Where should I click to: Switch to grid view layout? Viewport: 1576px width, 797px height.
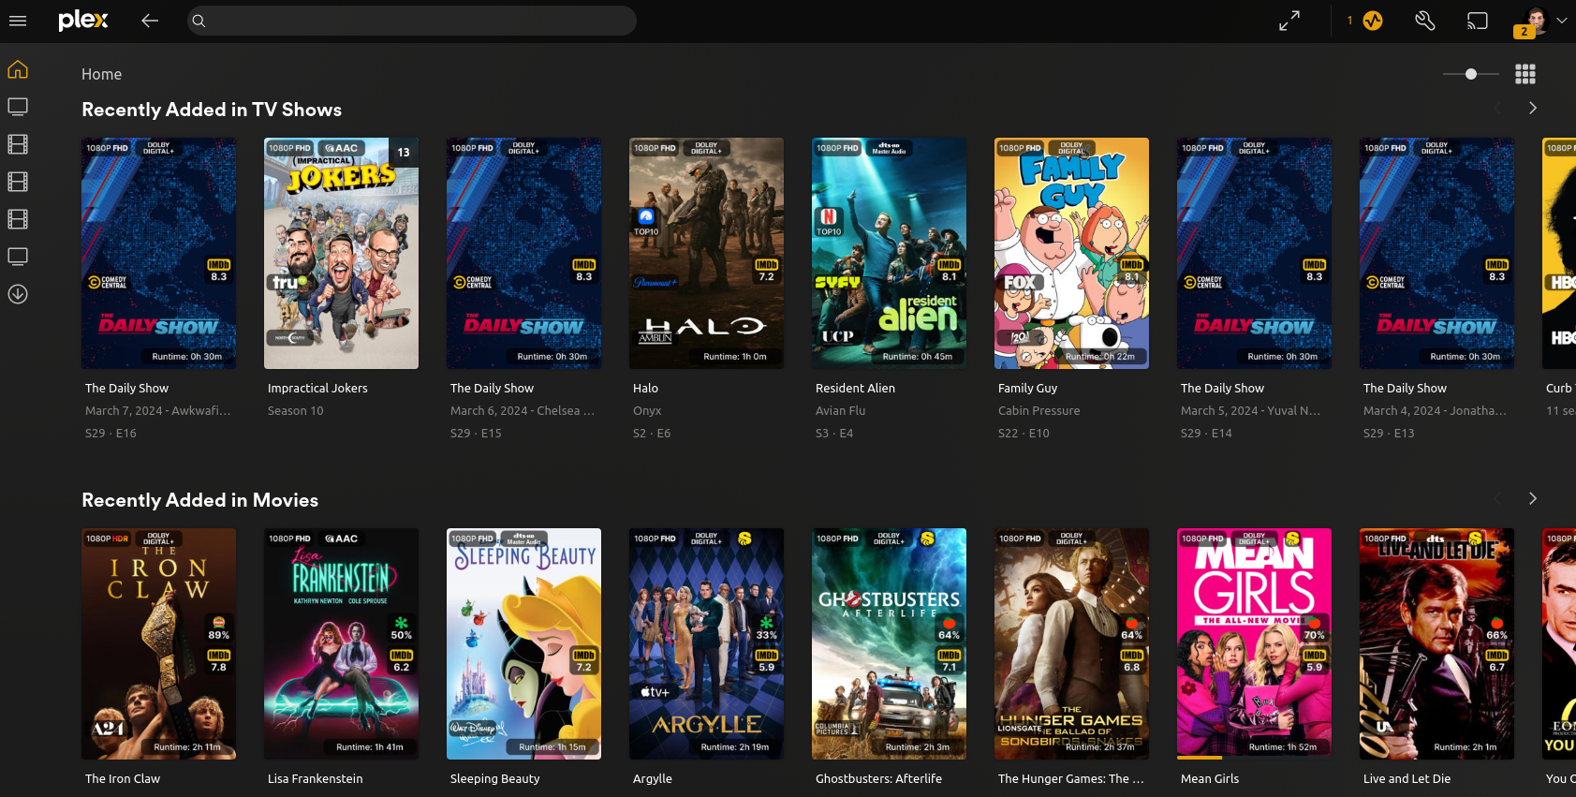[x=1525, y=74]
